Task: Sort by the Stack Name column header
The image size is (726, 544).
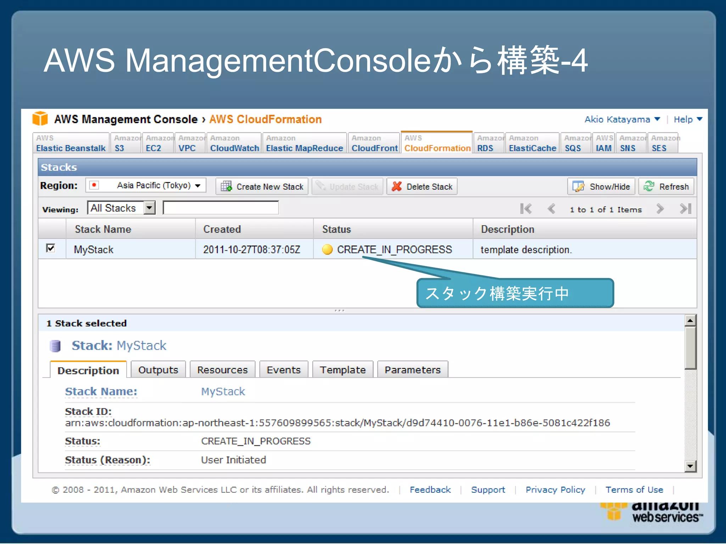Action: (131, 229)
